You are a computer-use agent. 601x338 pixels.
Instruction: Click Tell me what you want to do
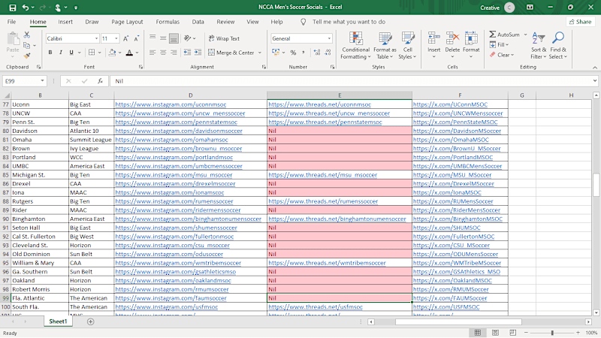coord(349,22)
